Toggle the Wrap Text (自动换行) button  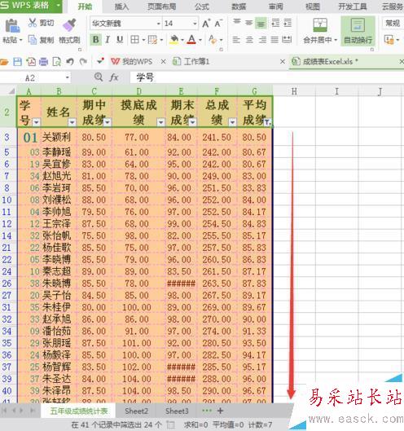click(358, 31)
